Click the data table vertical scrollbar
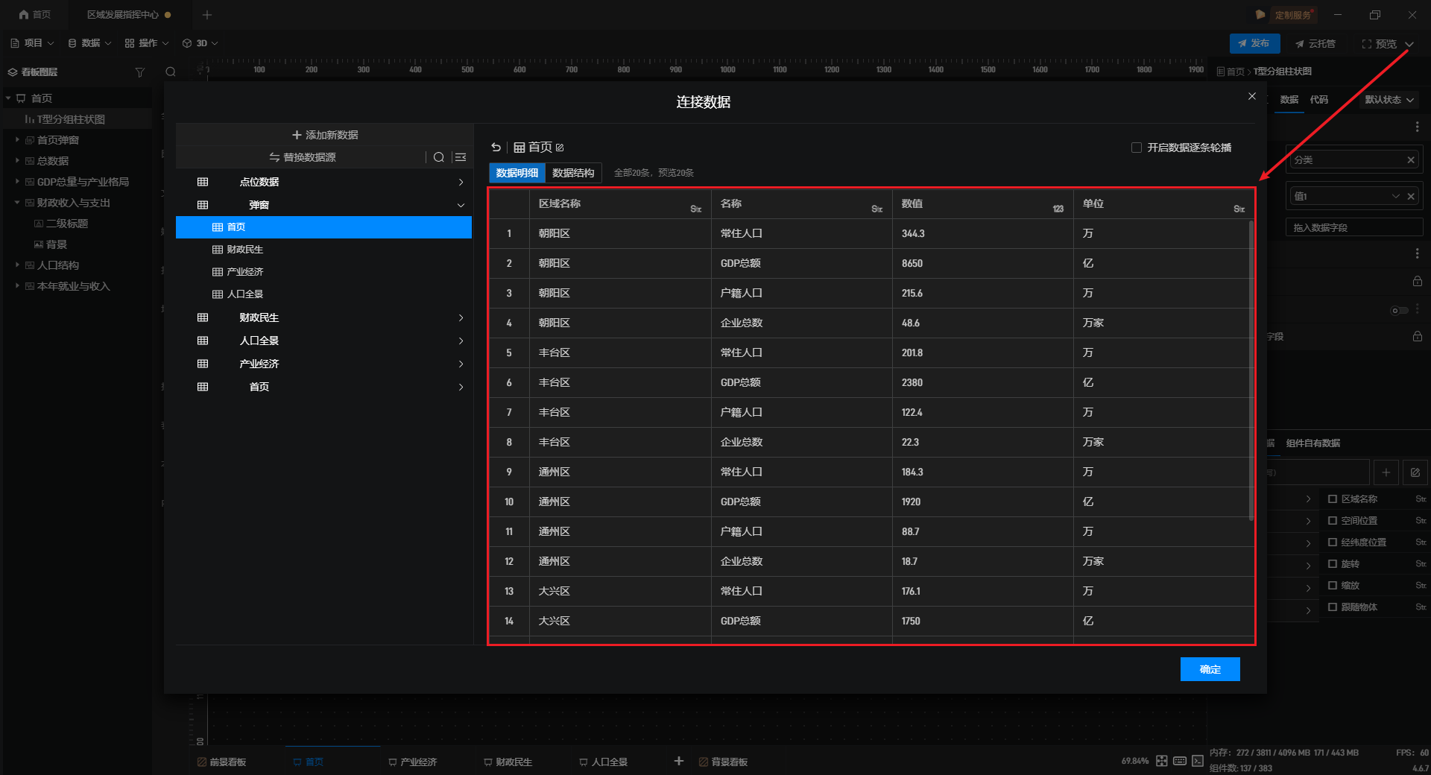 tap(1251, 373)
